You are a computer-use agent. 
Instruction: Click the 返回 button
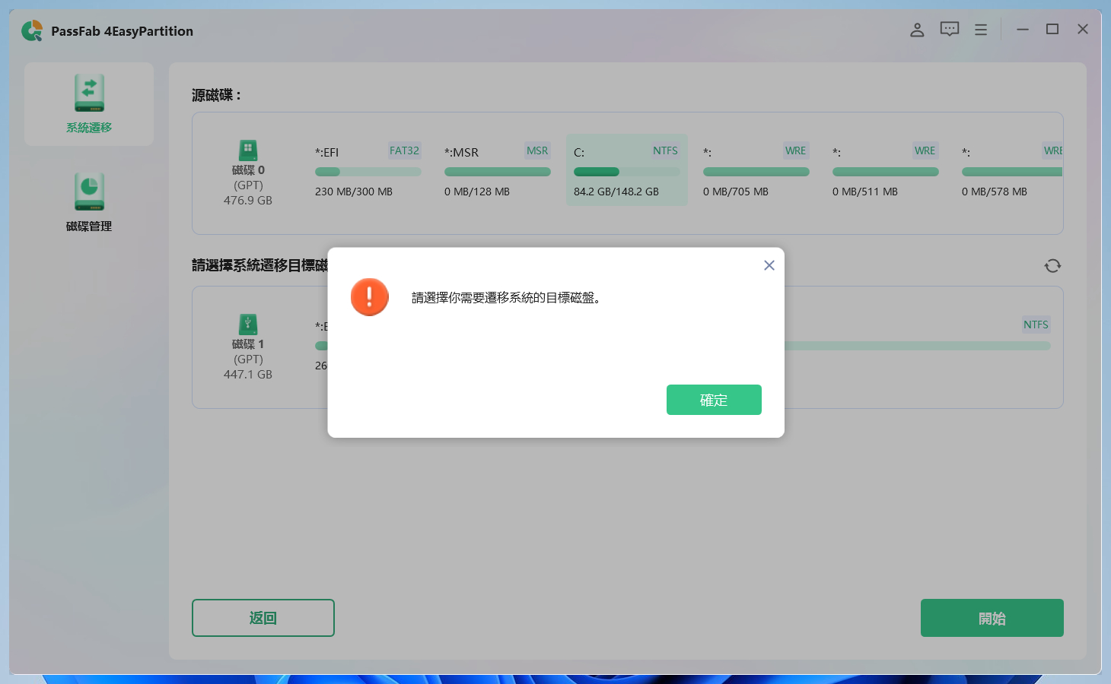(x=263, y=618)
